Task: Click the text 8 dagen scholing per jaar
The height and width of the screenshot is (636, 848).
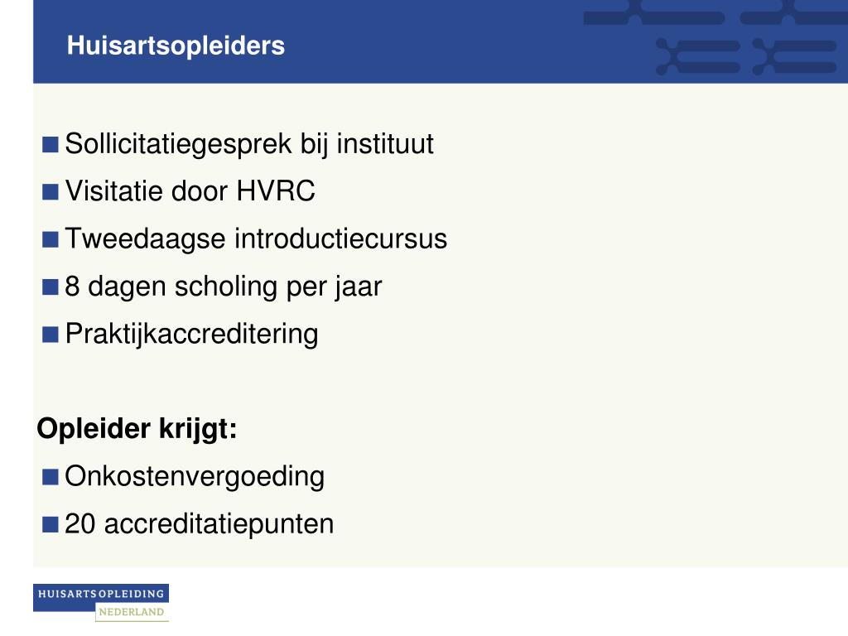Action: click(x=224, y=287)
